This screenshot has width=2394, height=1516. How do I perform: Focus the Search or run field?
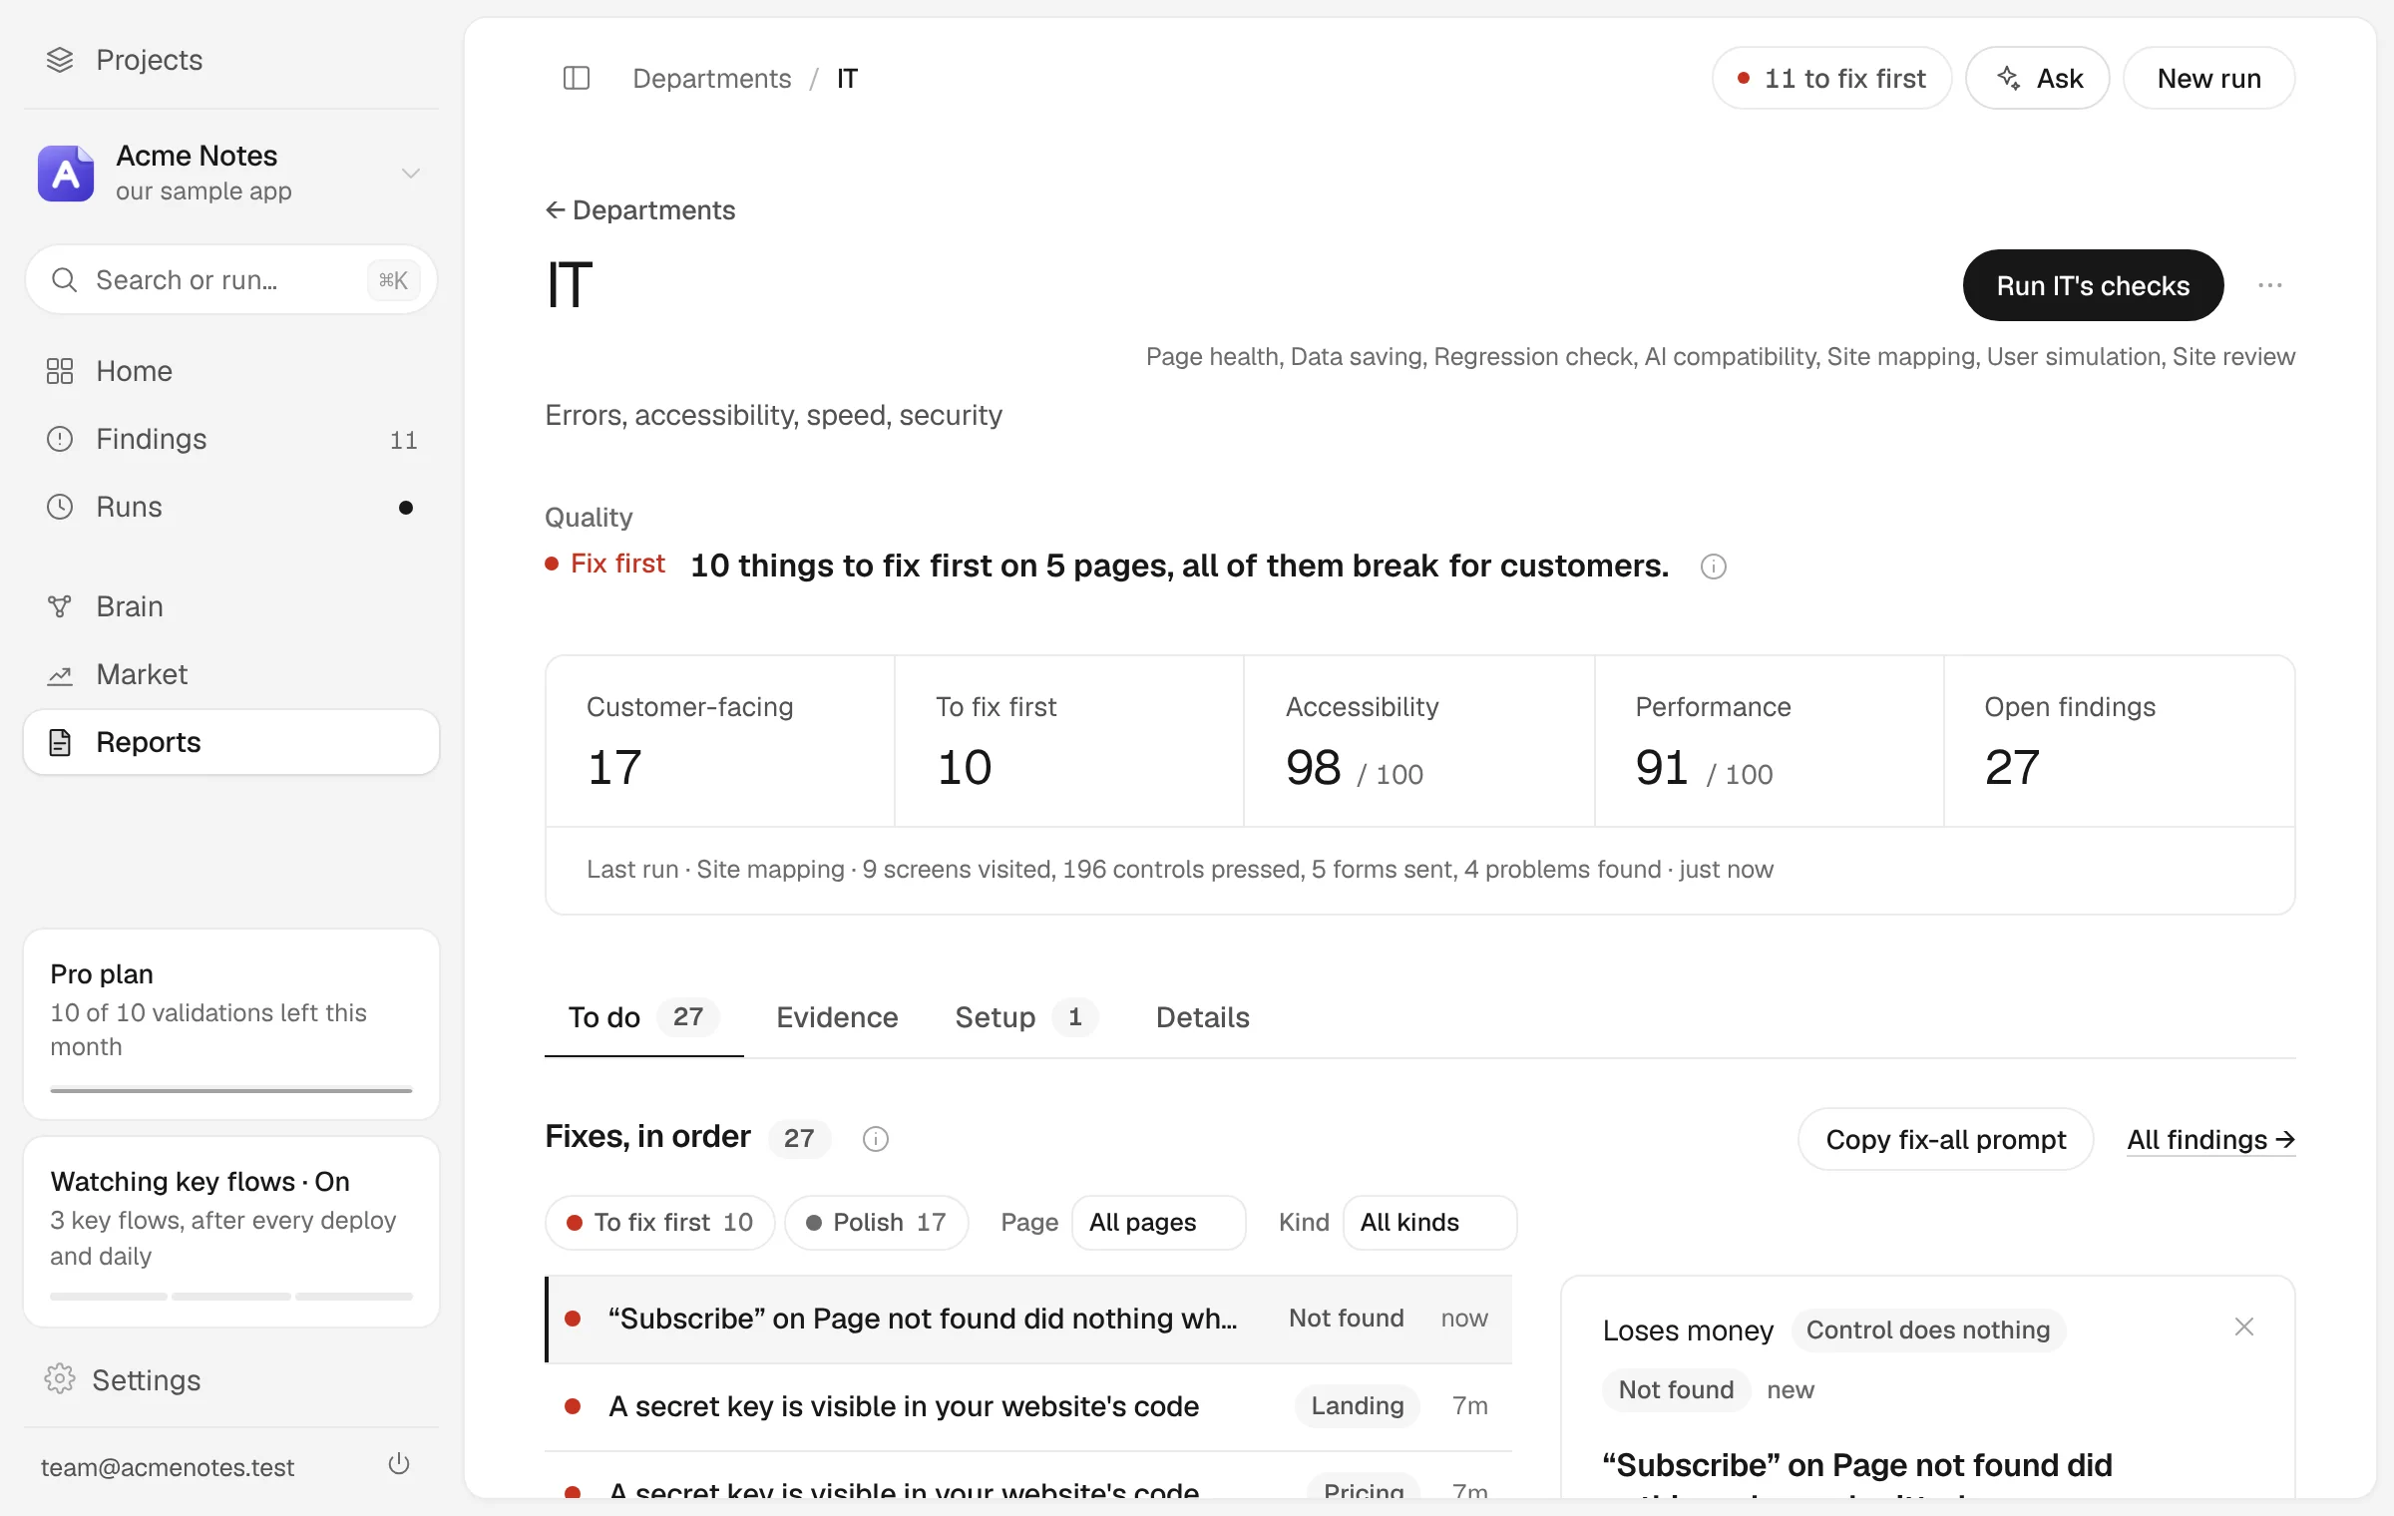click(230, 280)
